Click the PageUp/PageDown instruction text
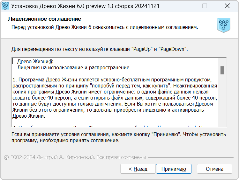 [x=100, y=49]
